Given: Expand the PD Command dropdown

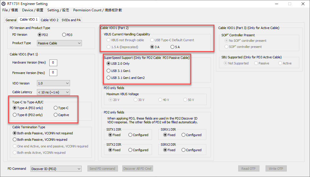Looking at the screenshot, I should (x=56, y=169).
